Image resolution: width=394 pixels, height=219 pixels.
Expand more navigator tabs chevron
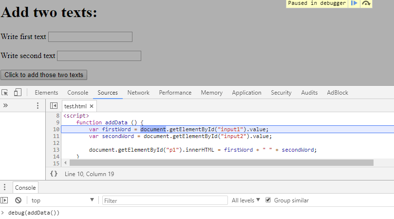click(5, 105)
